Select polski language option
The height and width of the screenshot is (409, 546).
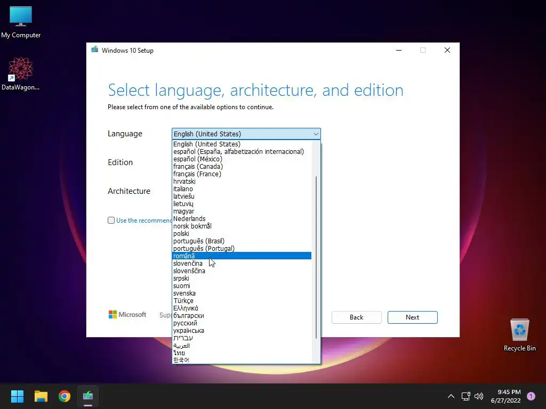coord(242,234)
